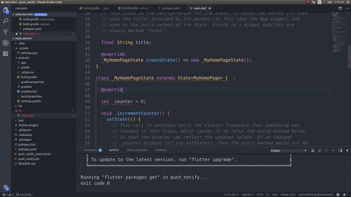Click the Split Editor icon
This screenshot has width=351, height=197.
(340, 8)
